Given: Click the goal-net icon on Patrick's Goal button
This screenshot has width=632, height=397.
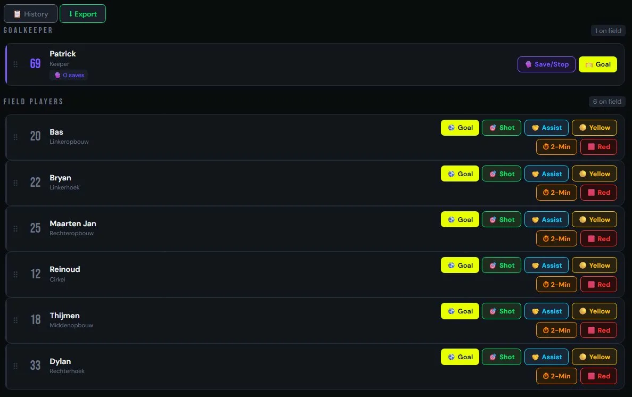Looking at the screenshot, I should tap(589, 64).
